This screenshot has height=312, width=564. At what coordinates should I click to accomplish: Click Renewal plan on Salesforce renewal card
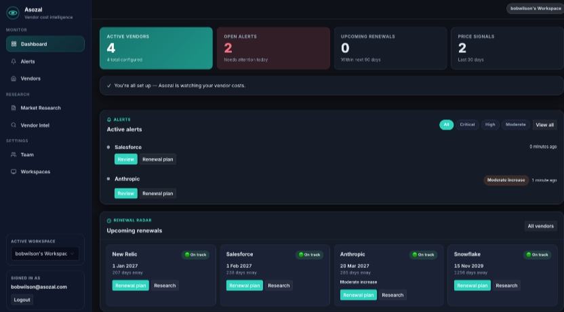245,286
